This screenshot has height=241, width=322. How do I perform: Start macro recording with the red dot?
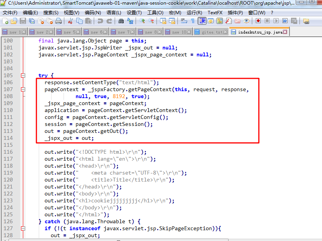258,21
